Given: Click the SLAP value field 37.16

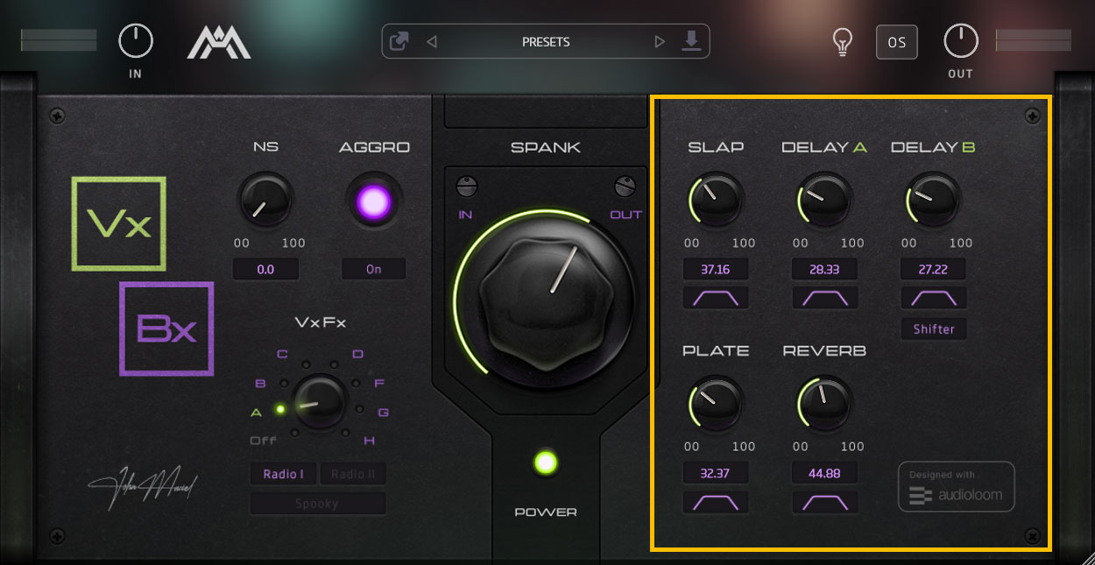Looking at the screenshot, I should [716, 269].
